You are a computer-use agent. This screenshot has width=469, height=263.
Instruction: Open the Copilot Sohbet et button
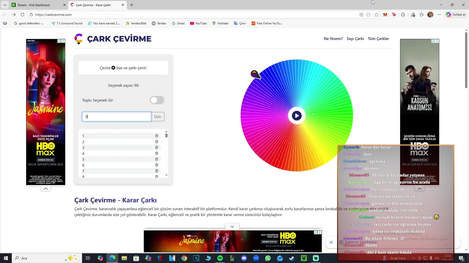pyautogui.click(x=455, y=15)
